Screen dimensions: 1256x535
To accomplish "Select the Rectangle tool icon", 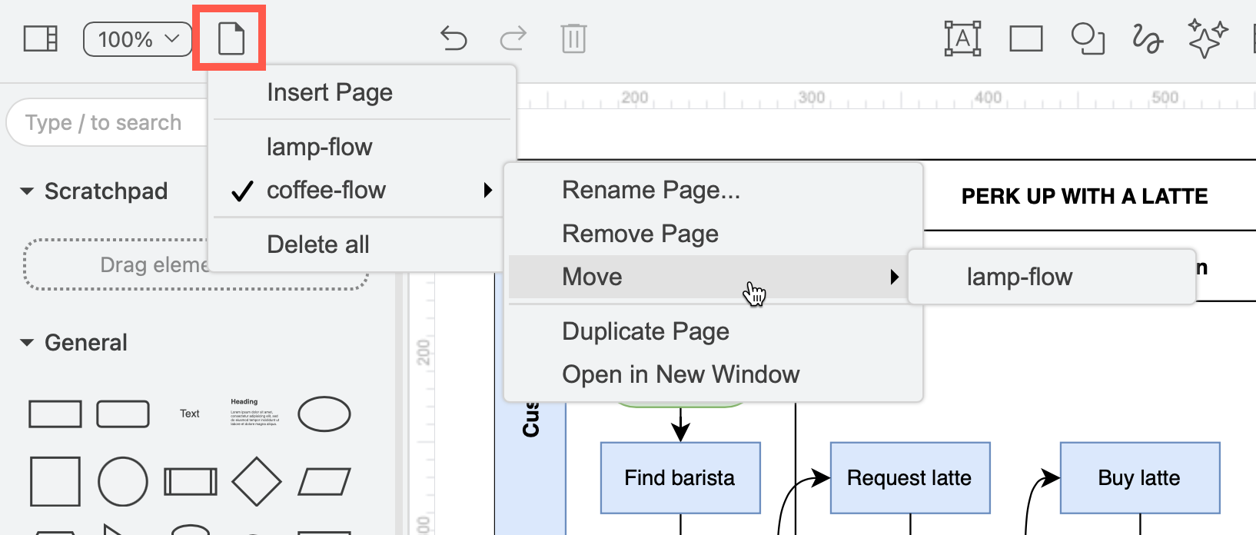I will pos(1026,38).
